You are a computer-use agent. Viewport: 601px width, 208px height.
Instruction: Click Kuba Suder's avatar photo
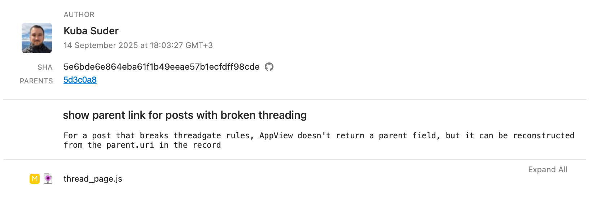(37, 38)
